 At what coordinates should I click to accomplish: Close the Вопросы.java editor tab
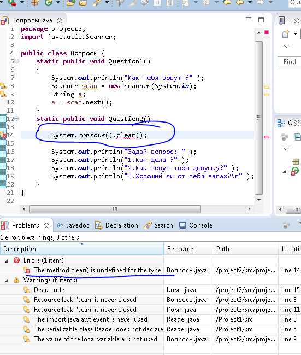tap(60, 20)
